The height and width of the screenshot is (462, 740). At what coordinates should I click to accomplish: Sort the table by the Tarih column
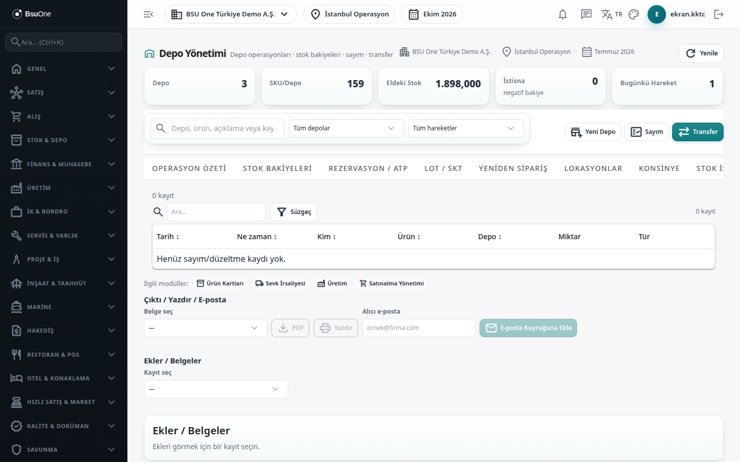(168, 237)
